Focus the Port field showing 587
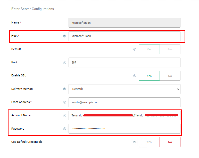199x158 pixels. [124, 62]
